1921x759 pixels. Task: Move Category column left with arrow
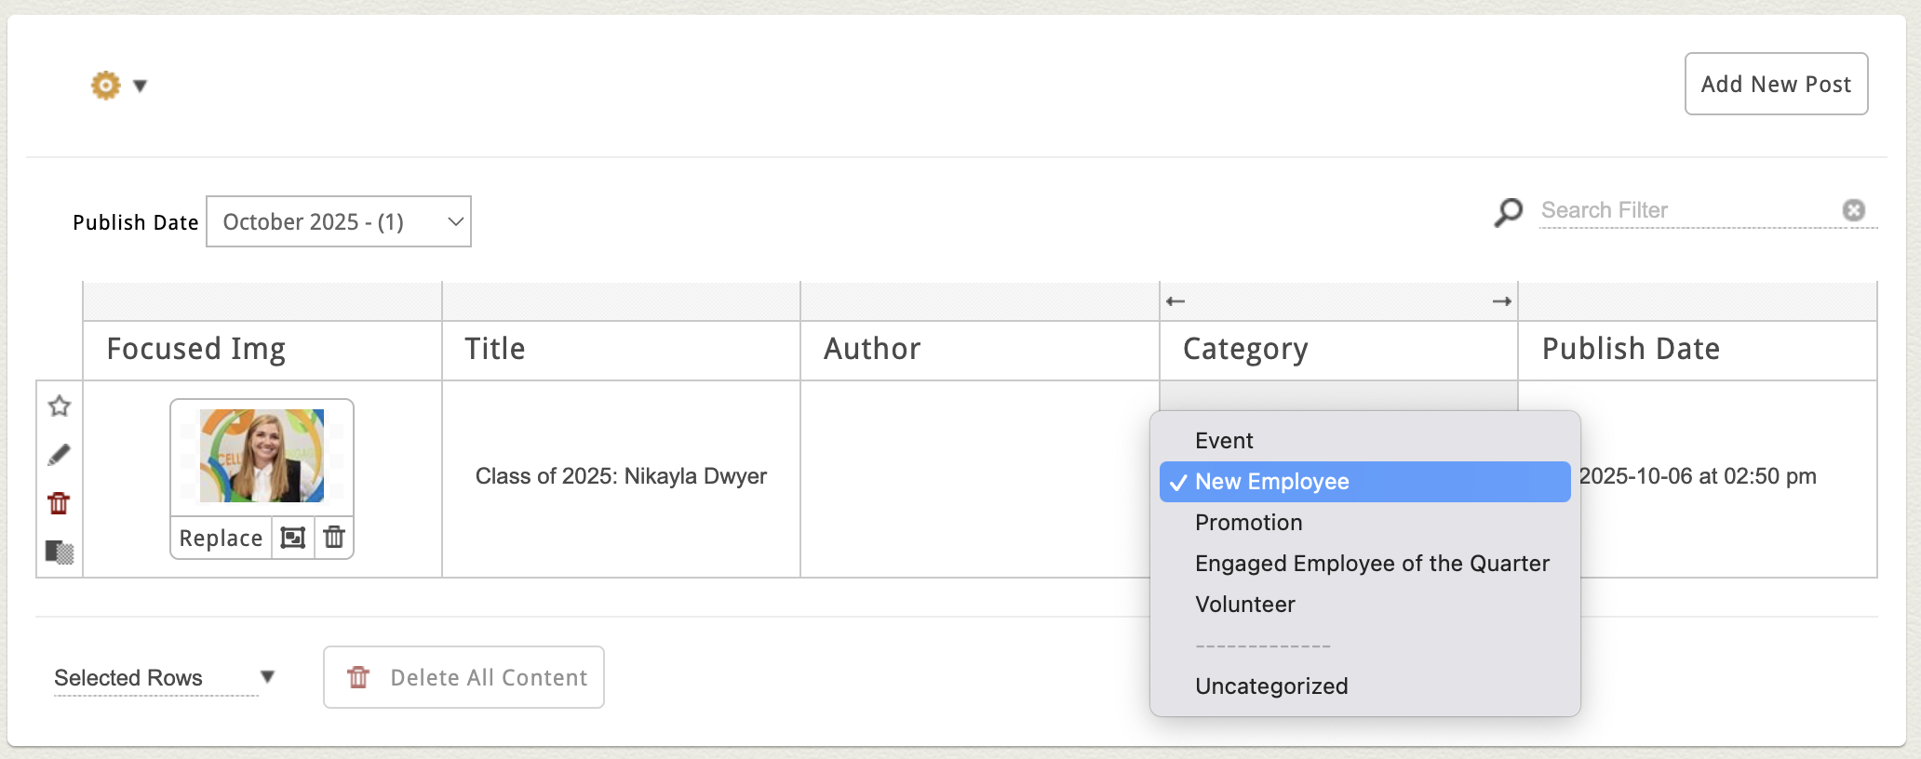tap(1175, 301)
